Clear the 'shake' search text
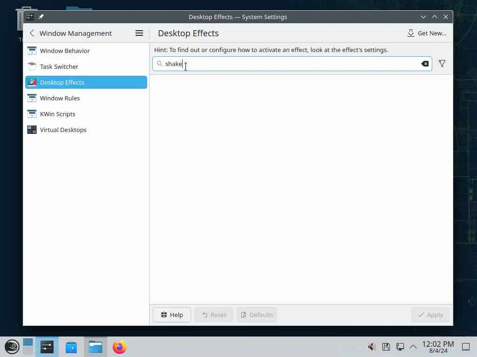The image size is (477, 357). click(425, 64)
